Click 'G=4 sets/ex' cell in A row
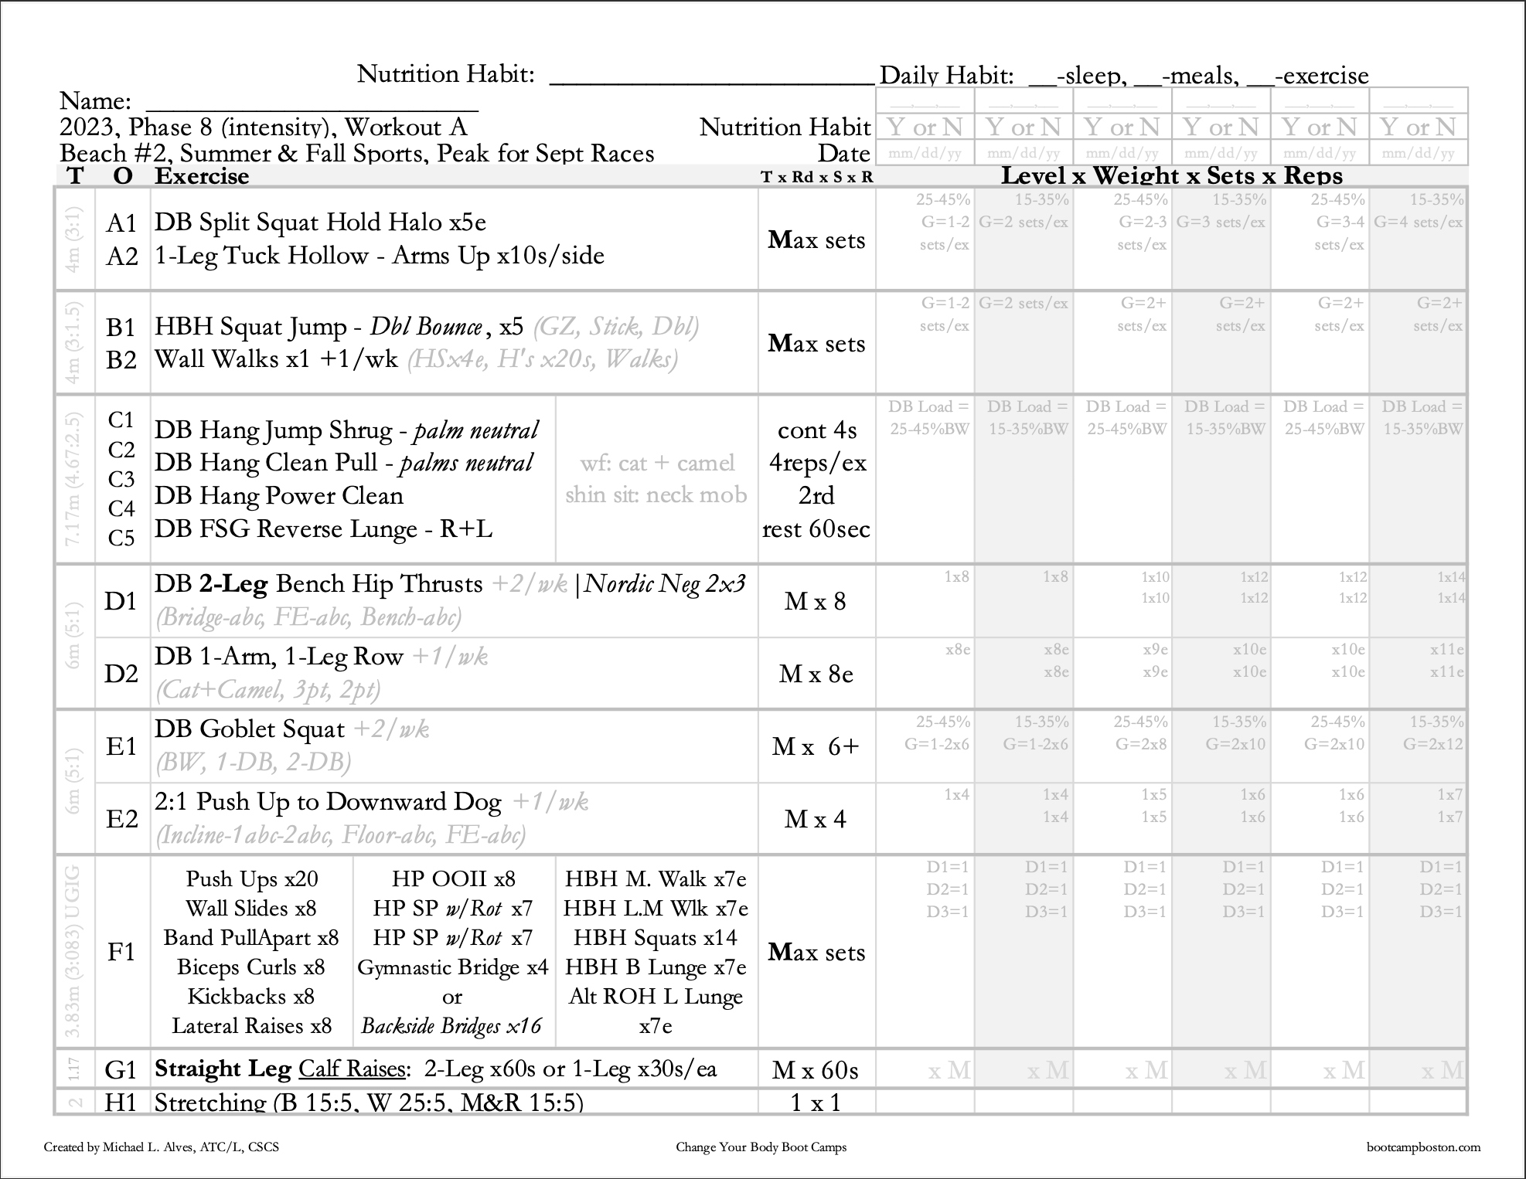The image size is (1526, 1179). coord(1419,223)
